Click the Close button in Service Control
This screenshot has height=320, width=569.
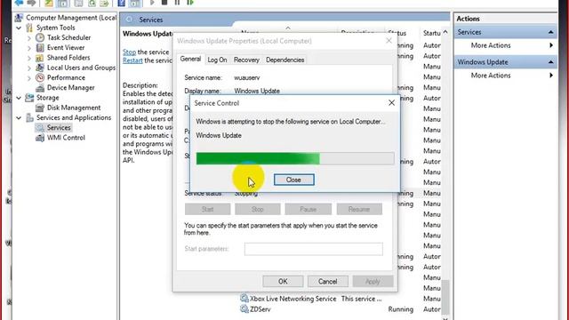point(293,180)
